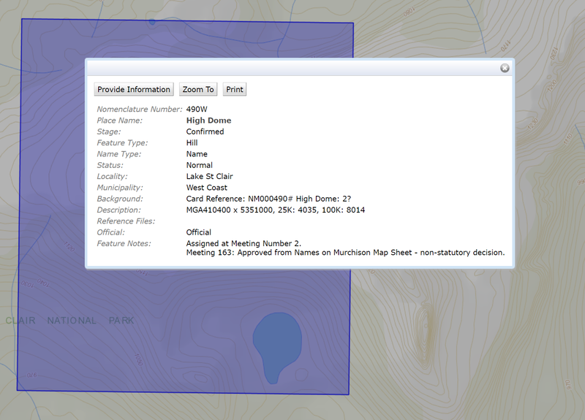Viewport: 585px width, 420px height.
Task: Click the name type value Name
Action: point(197,154)
